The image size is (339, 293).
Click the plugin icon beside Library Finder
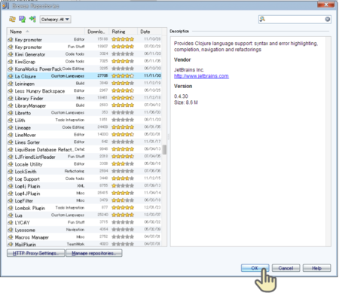(x=11, y=98)
